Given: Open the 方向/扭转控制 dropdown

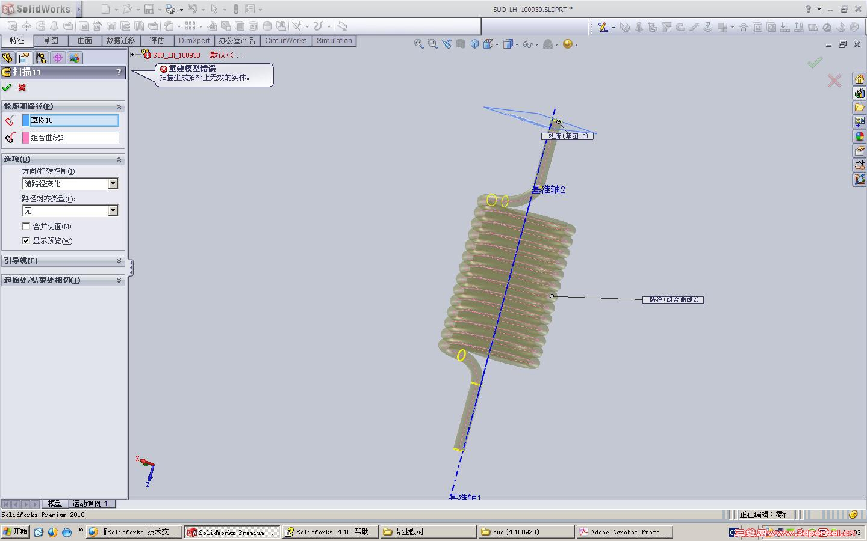Looking at the screenshot, I should [x=113, y=183].
